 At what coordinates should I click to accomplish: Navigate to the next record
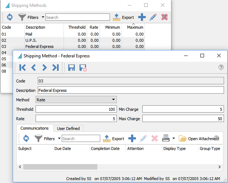44,67
